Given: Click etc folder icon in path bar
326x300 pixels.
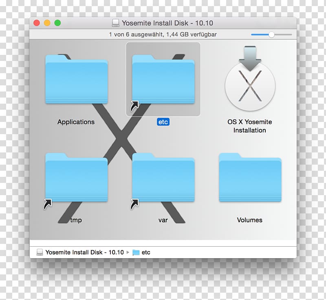Looking at the screenshot, I should pyautogui.click(x=136, y=252).
